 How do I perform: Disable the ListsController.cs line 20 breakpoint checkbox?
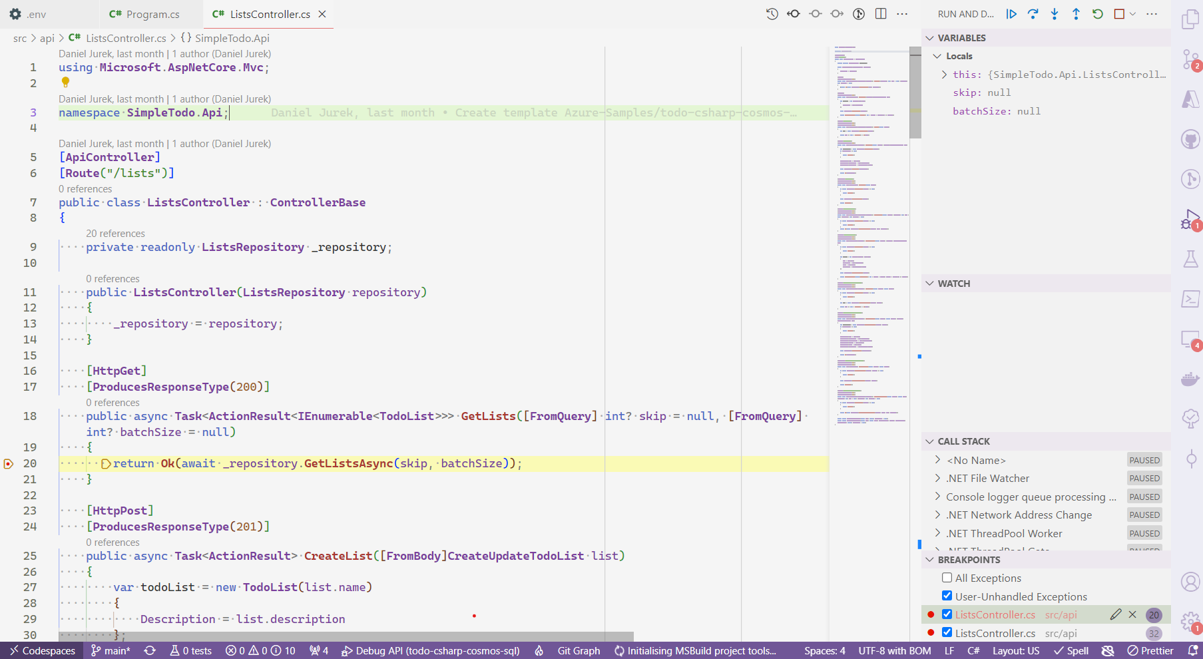(947, 614)
